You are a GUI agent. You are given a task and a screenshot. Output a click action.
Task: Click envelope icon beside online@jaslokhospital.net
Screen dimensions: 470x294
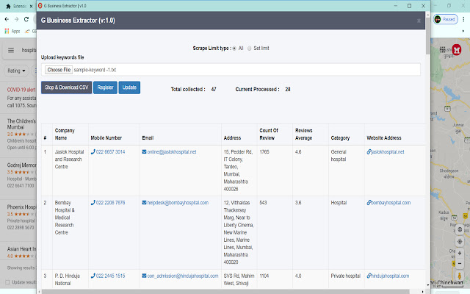tap(145, 152)
